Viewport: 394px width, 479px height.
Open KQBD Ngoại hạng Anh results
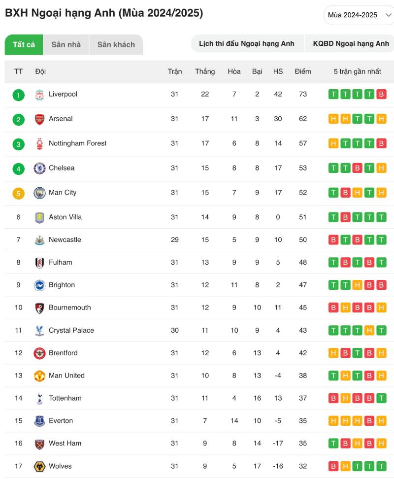351,44
